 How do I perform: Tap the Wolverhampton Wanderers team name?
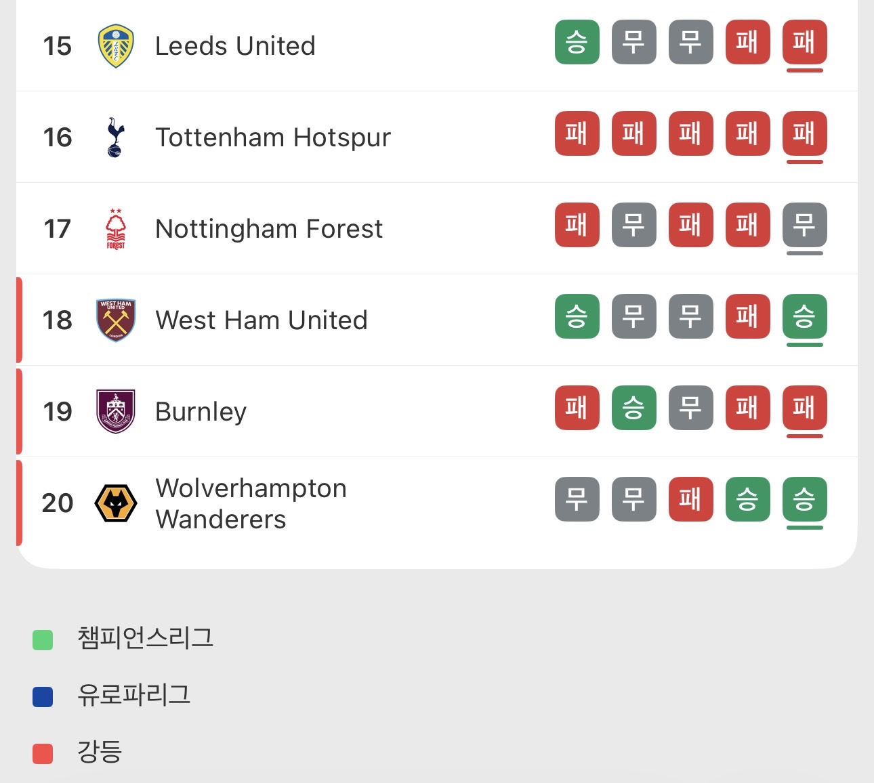(251, 503)
